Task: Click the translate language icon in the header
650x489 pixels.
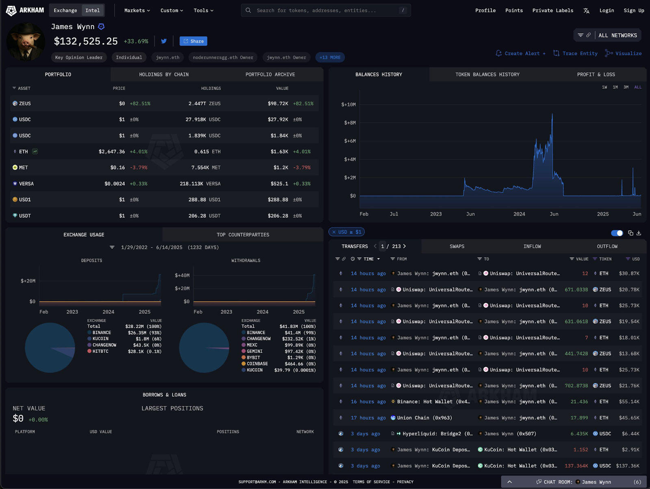Action: (586, 11)
